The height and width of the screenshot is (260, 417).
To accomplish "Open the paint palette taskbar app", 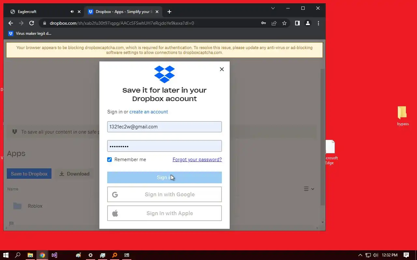I will tap(79, 255).
